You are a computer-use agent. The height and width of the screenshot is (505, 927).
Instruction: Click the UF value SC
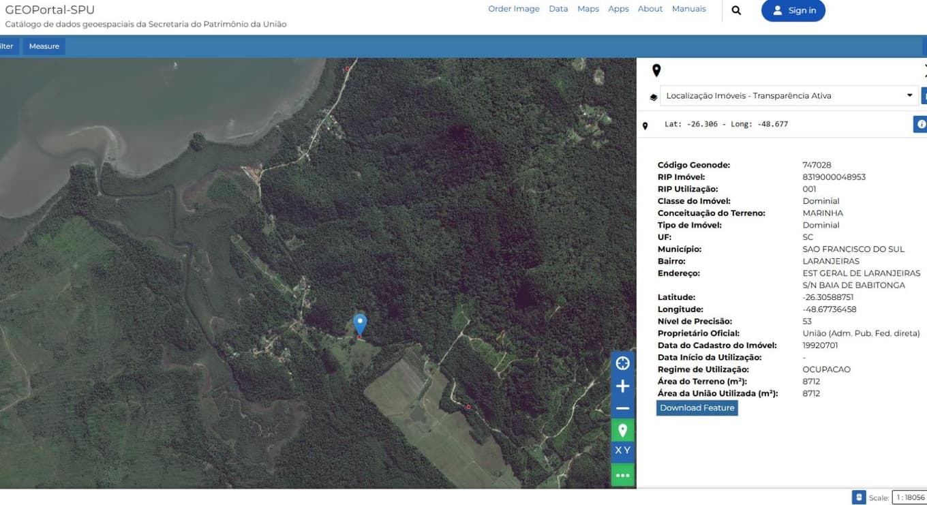[x=808, y=237]
